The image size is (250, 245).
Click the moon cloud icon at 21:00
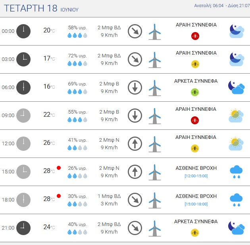point(236,228)
